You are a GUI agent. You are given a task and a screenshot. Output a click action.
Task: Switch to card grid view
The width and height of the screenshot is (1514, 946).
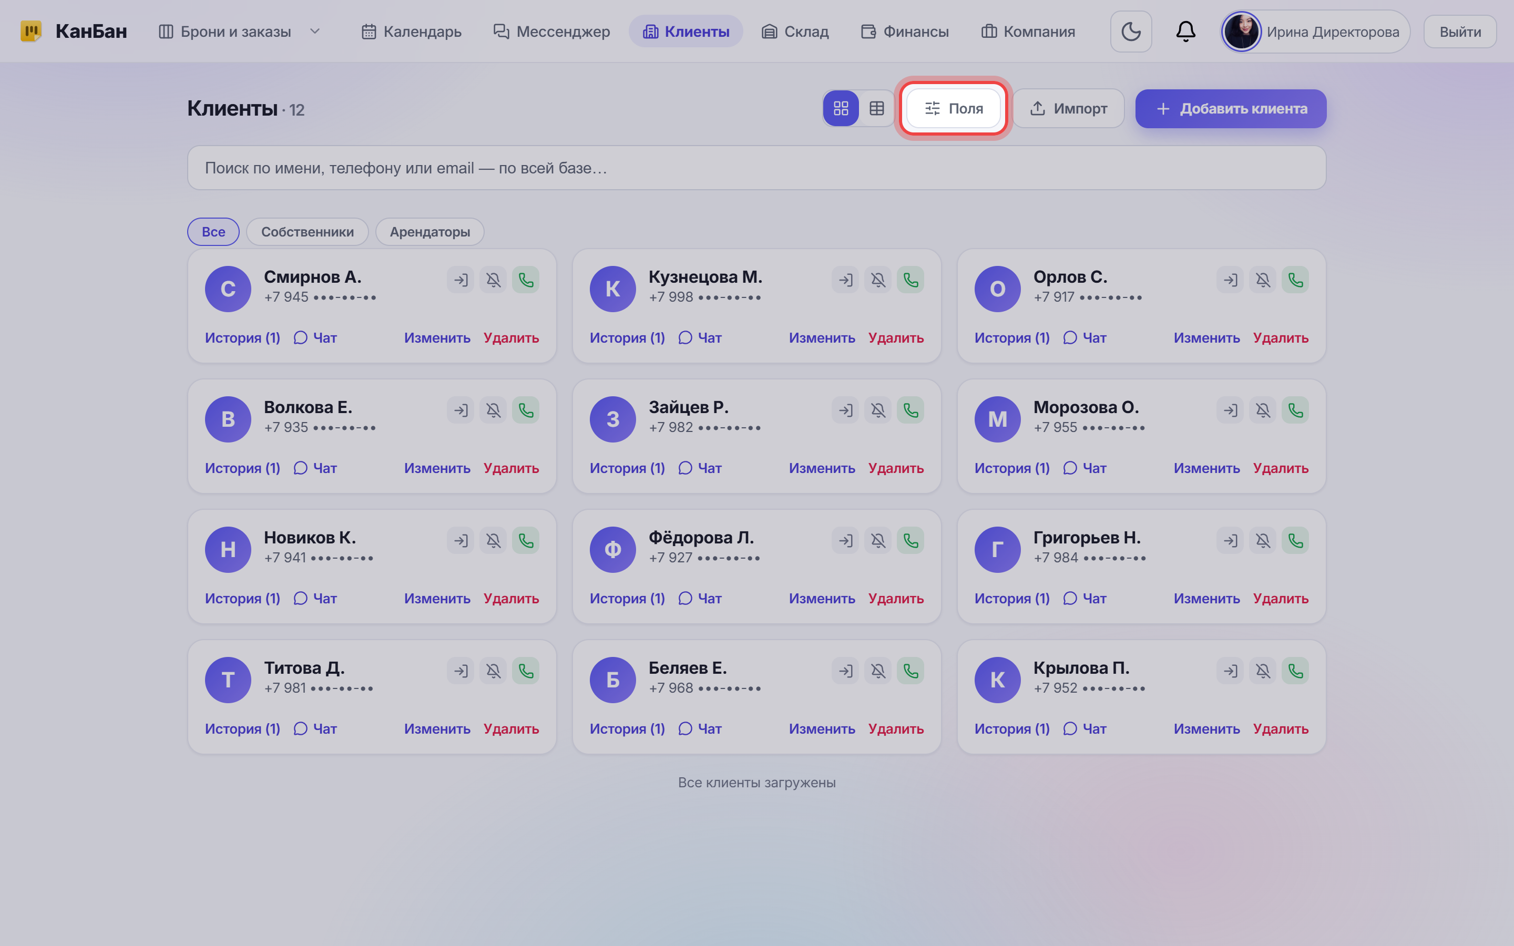click(x=841, y=108)
